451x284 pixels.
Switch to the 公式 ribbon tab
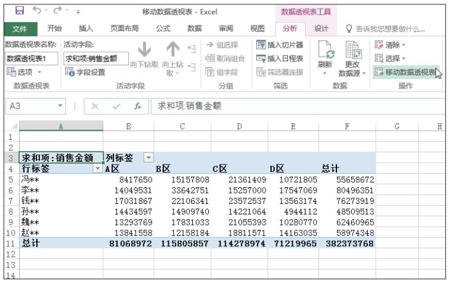coord(163,28)
